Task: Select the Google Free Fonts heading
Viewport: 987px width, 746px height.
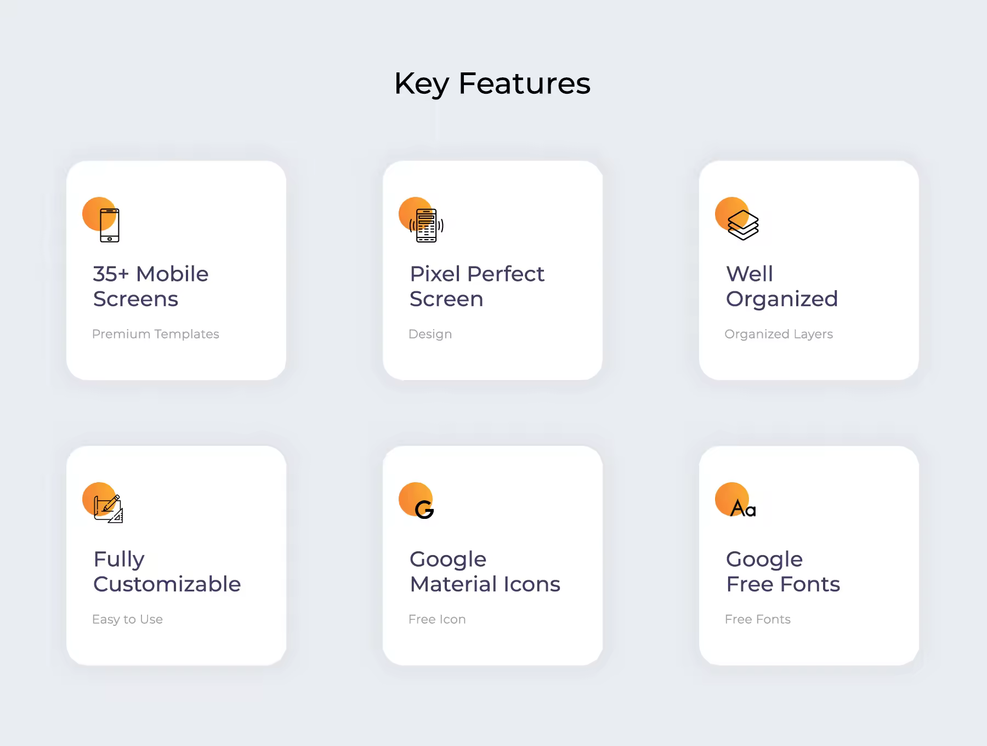Action: [783, 572]
